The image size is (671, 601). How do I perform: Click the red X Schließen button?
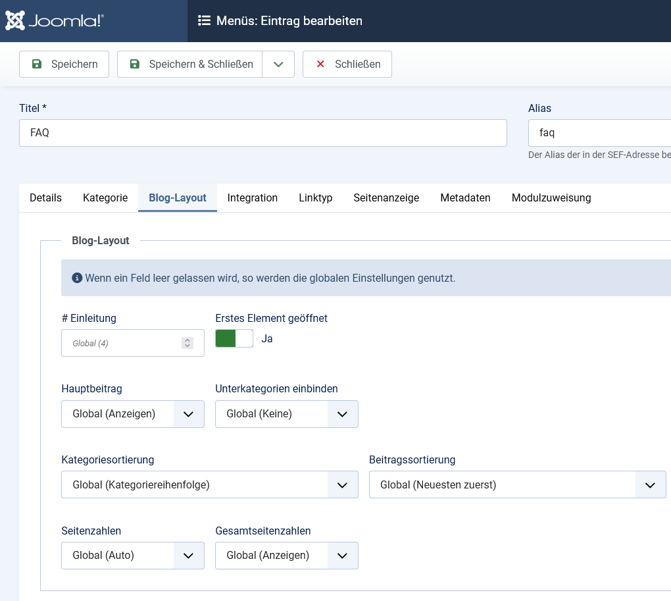tap(347, 65)
